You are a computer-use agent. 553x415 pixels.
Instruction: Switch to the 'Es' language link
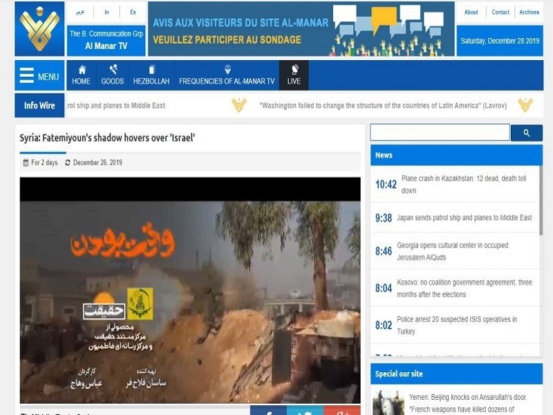click(x=133, y=12)
